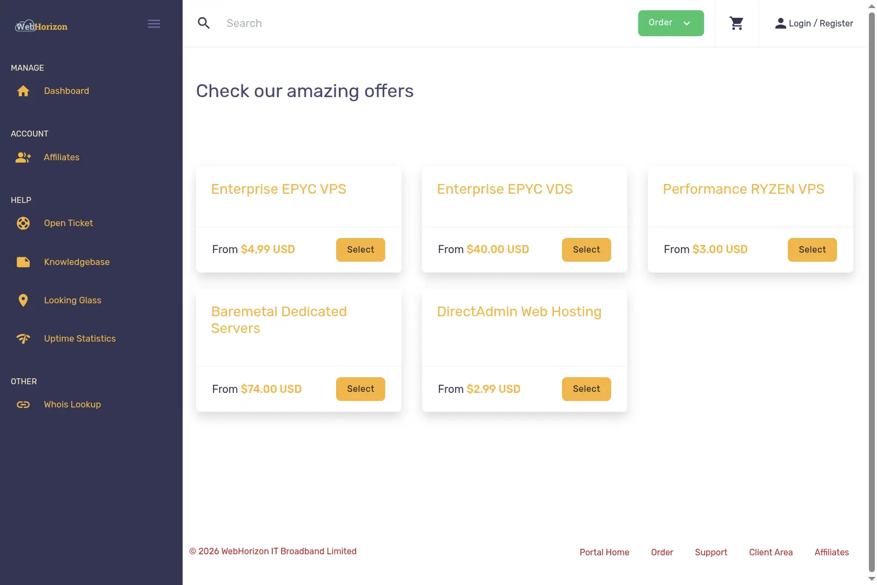Toggle the sidebar hamburger menu

click(x=154, y=24)
